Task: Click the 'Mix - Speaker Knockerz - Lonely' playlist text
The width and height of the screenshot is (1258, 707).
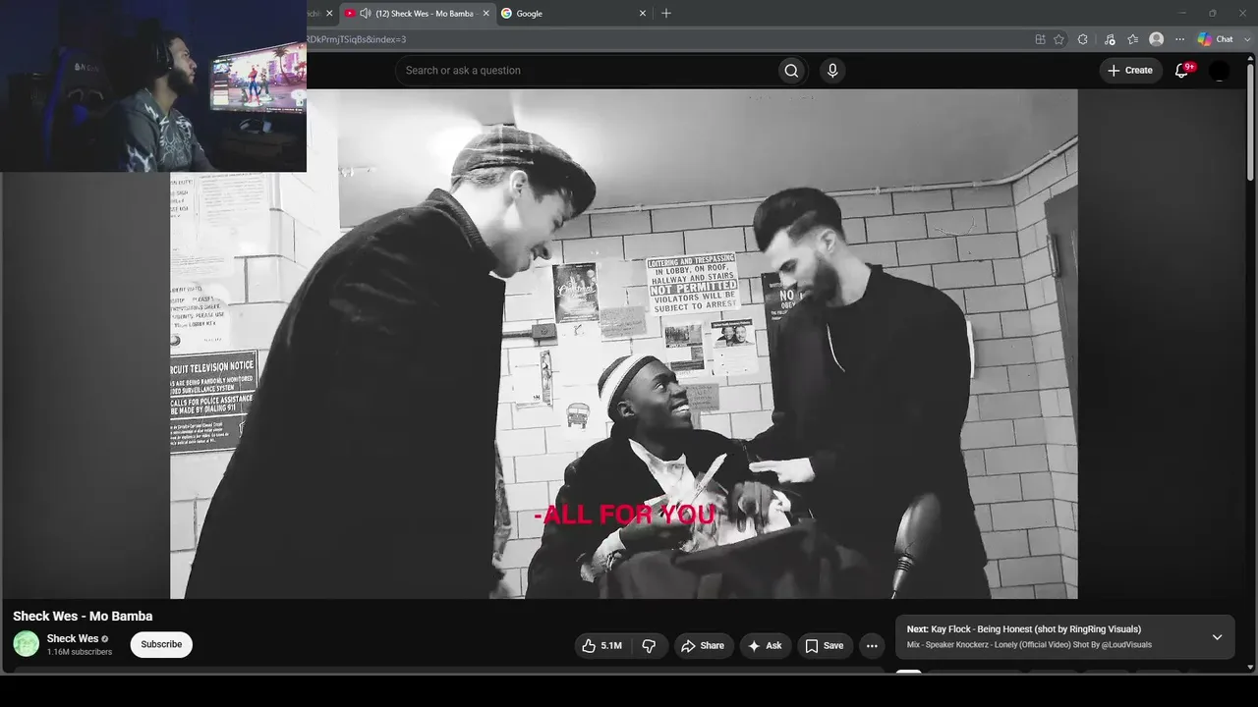Action: coord(1029,645)
